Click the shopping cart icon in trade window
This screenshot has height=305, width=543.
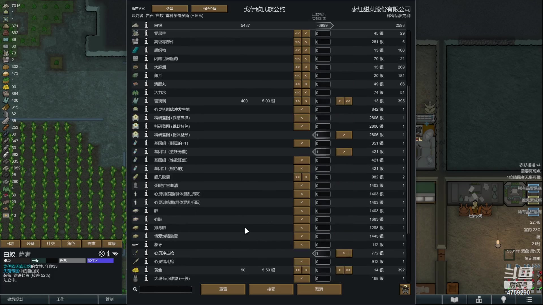(x=405, y=289)
